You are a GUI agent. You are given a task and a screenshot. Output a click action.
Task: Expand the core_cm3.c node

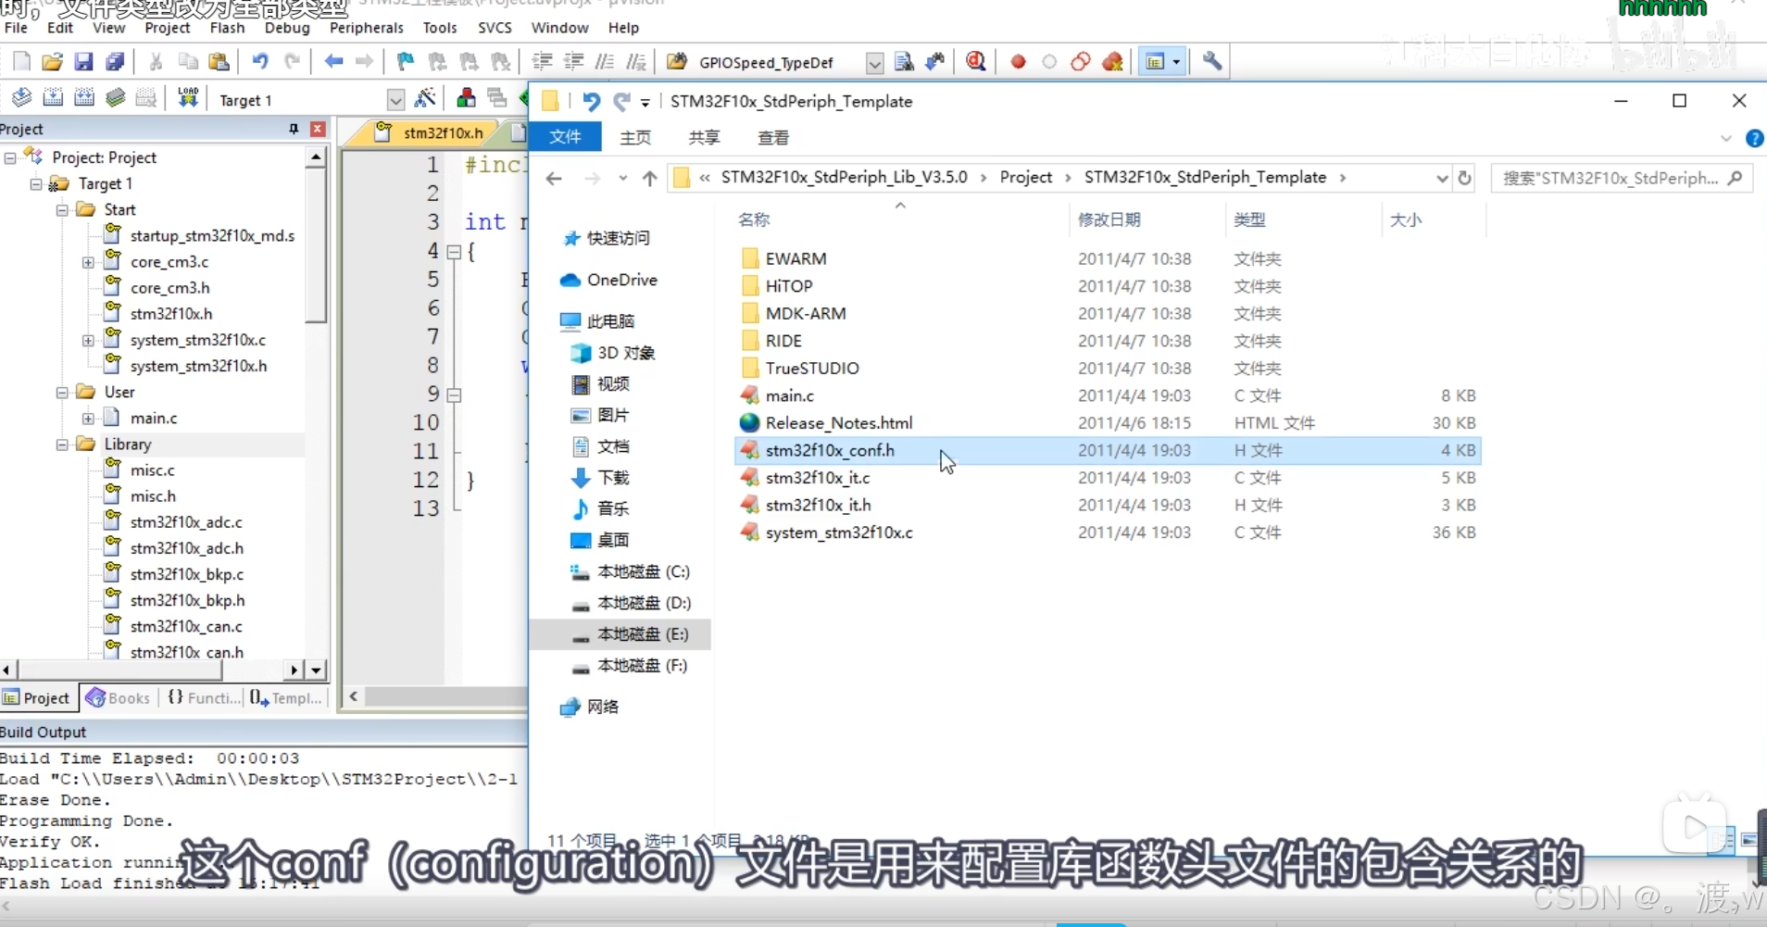(x=88, y=262)
